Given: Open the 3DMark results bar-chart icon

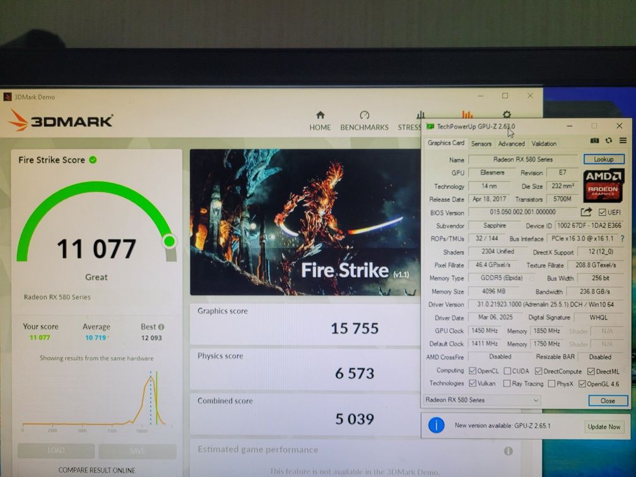Looking at the screenshot, I should point(468,114).
